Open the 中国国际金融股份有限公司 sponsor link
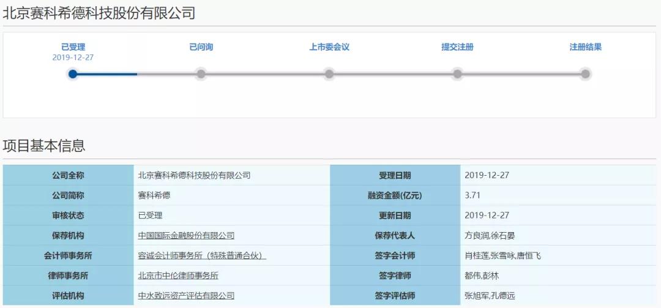The image size is (661, 308). pyautogui.click(x=186, y=236)
